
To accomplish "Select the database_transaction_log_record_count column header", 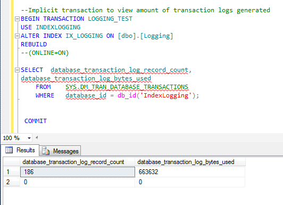I will click(77, 162).
